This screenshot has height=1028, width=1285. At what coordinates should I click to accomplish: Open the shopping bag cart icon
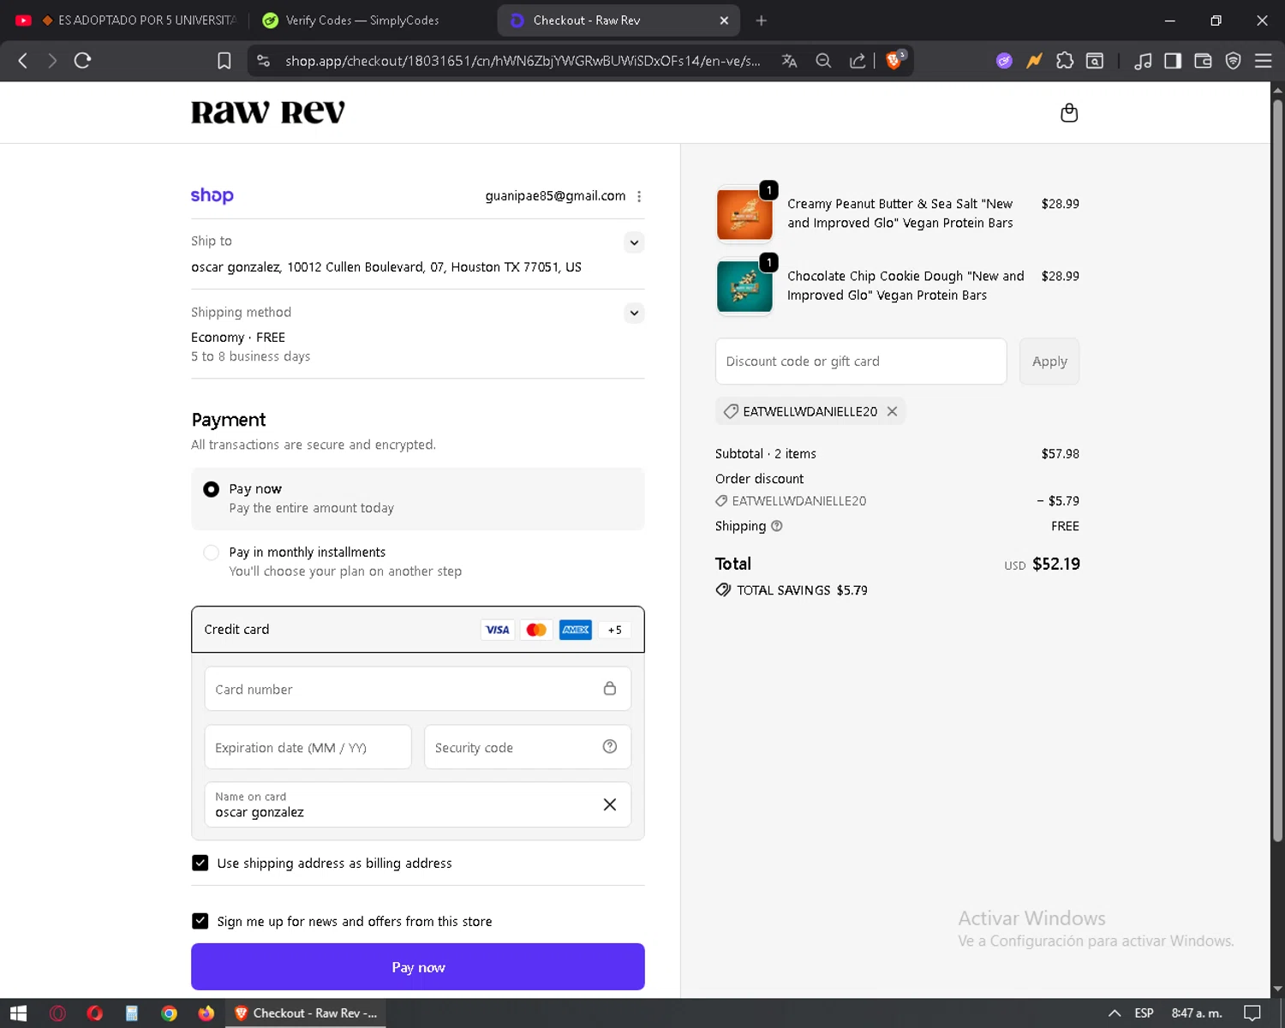[x=1068, y=112]
